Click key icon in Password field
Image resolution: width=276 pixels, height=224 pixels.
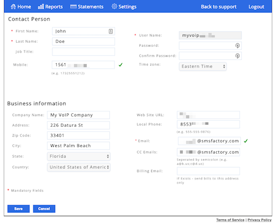coord(237,46)
